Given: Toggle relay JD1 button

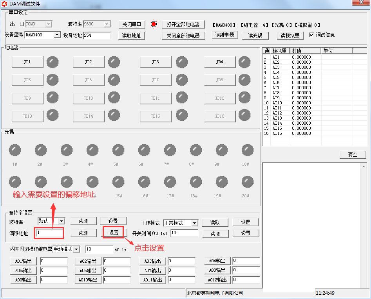Looking at the screenshot, I should tap(27, 62).
